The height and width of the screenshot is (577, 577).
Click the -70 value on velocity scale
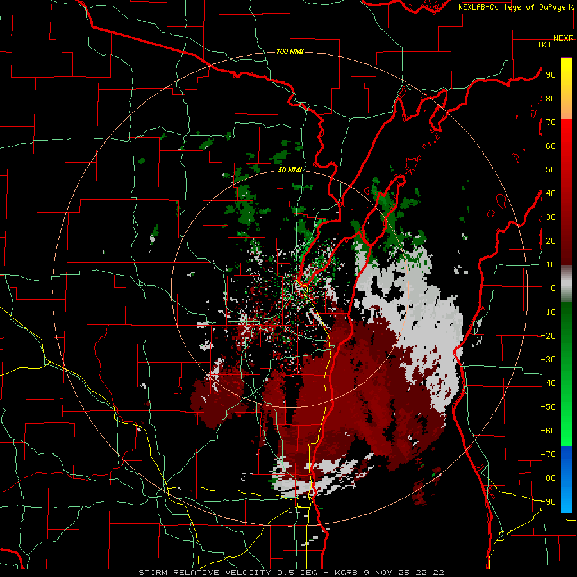pyautogui.click(x=548, y=455)
